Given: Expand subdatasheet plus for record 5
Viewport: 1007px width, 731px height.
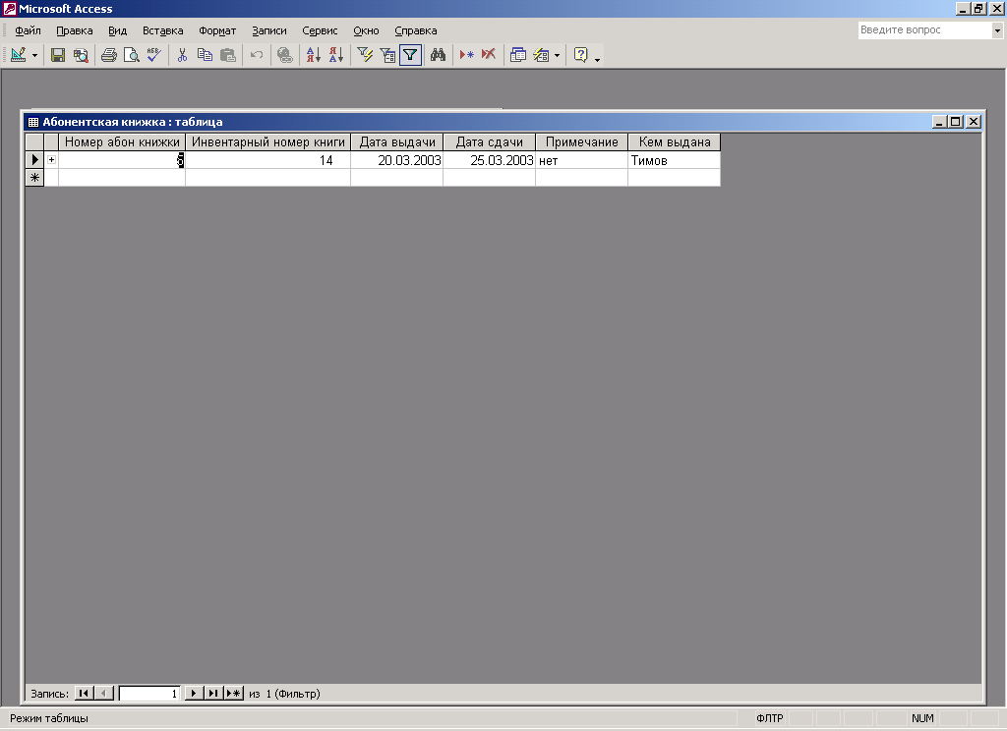Looking at the screenshot, I should tap(51, 160).
